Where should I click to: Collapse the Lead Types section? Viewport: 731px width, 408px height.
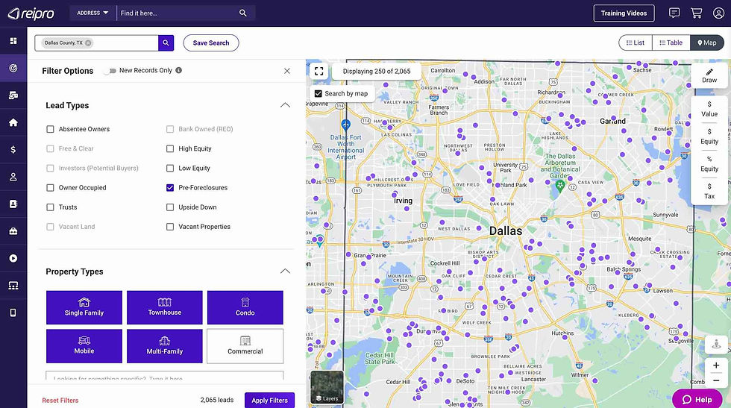coord(285,105)
